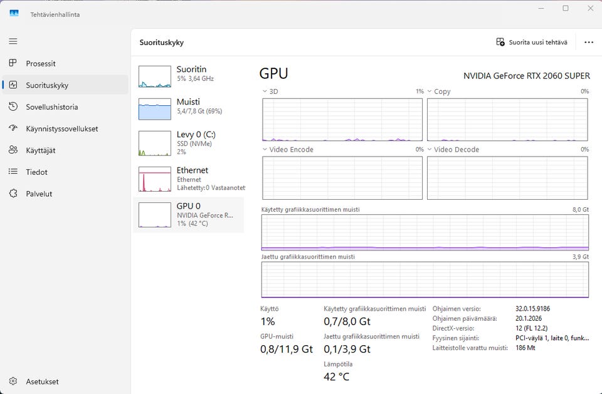The width and height of the screenshot is (602, 394).
Task: Change the Video Encode graph dropdown
Action: (x=265, y=150)
